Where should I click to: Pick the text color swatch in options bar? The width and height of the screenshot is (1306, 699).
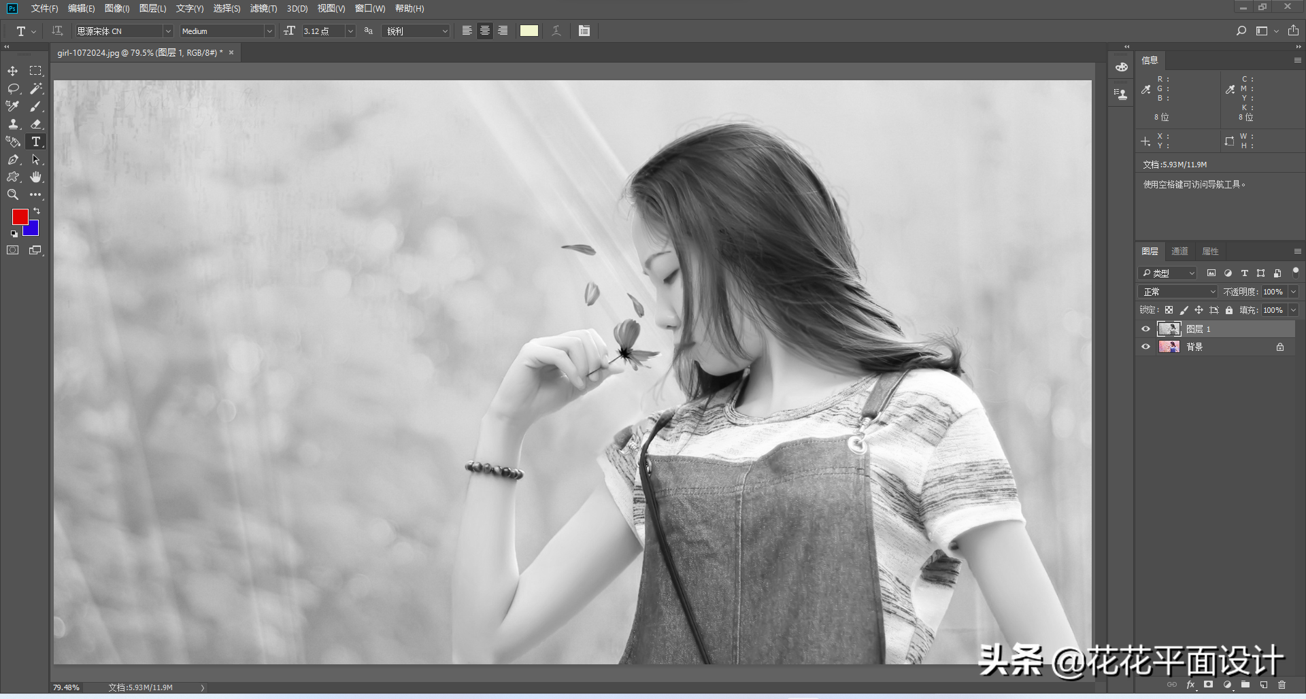529,31
